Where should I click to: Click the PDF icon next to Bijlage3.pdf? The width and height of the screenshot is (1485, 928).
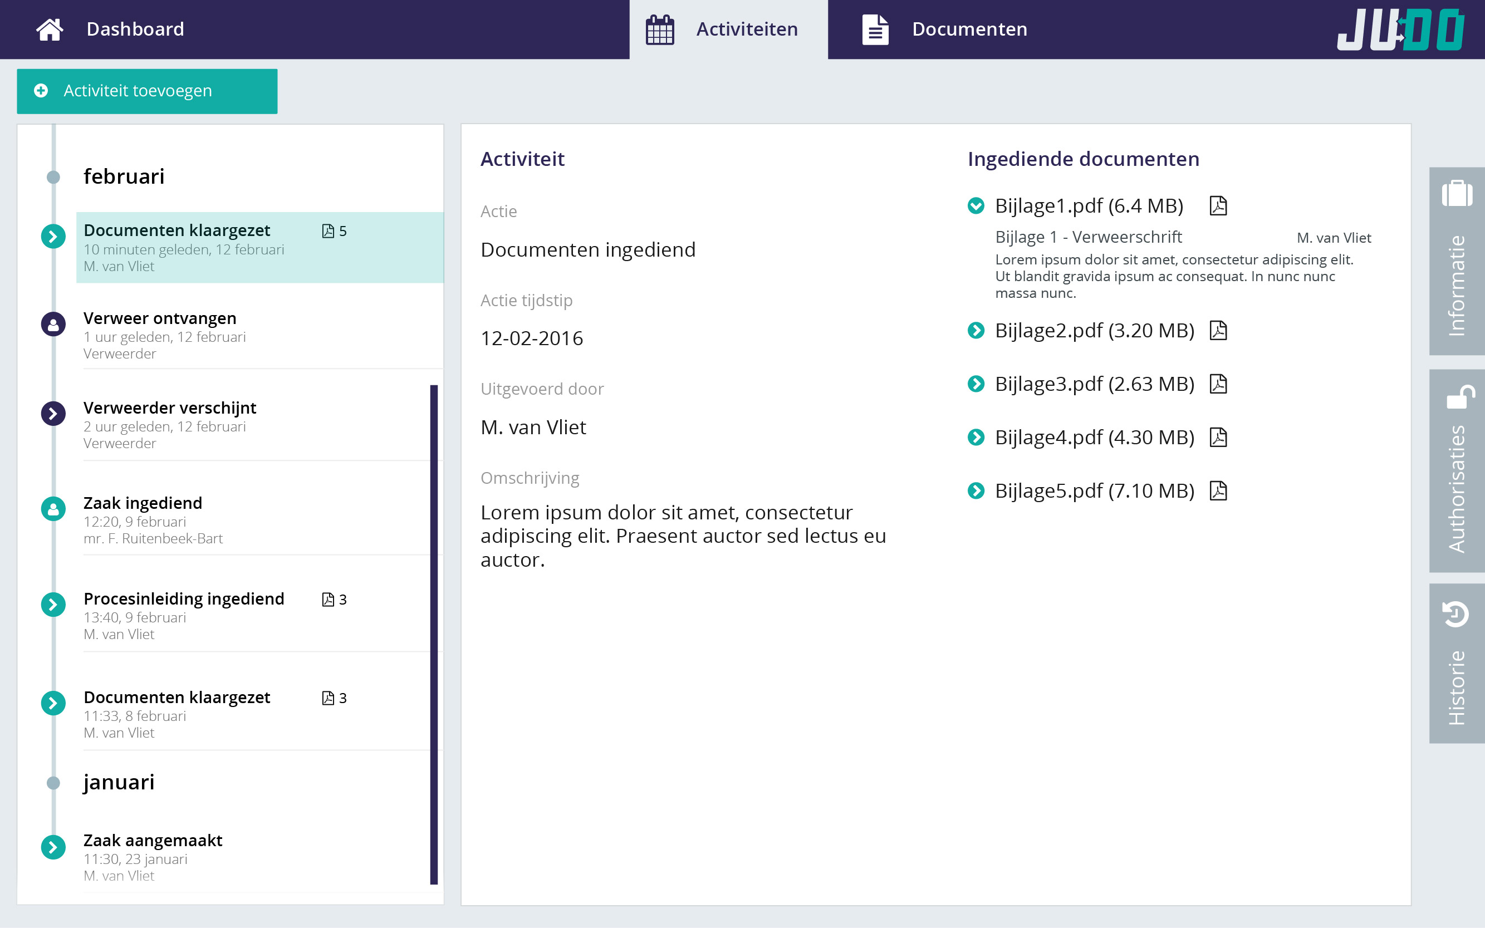(x=1218, y=384)
